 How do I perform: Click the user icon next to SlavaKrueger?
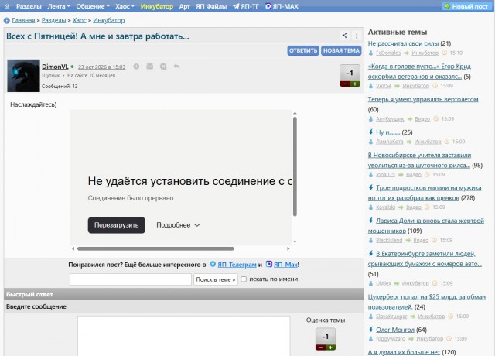pos(371,317)
